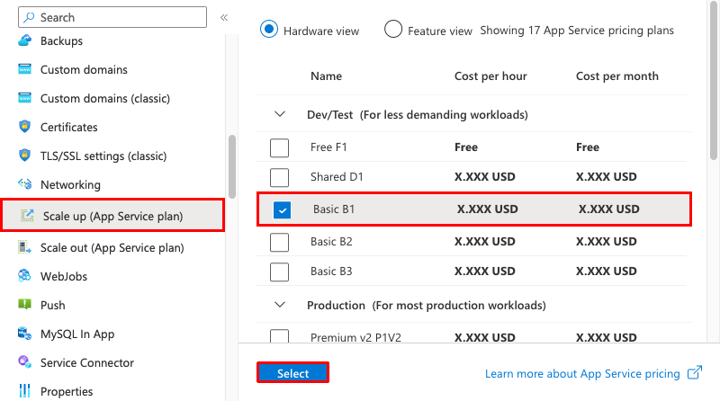The height and width of the screenshot is (401, 720).
Task: Collapse the Production plans group
Action: click(281, 306)
